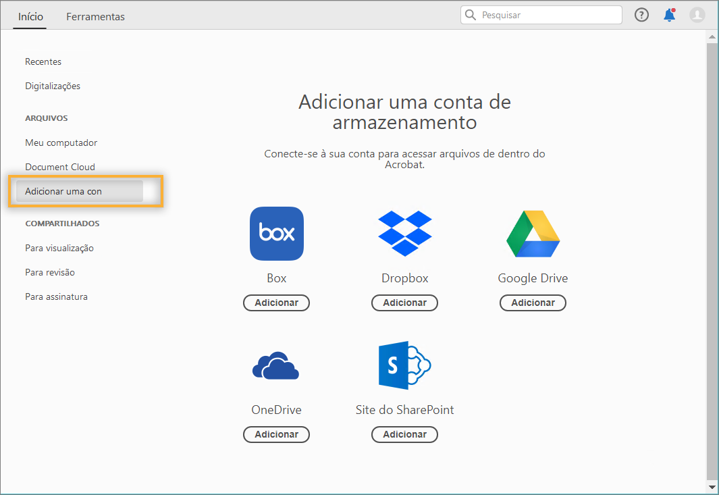Viewport: 719px width, 495px height.
Task: Open Digitalizações in the sidebar
Action: (53, 86)
